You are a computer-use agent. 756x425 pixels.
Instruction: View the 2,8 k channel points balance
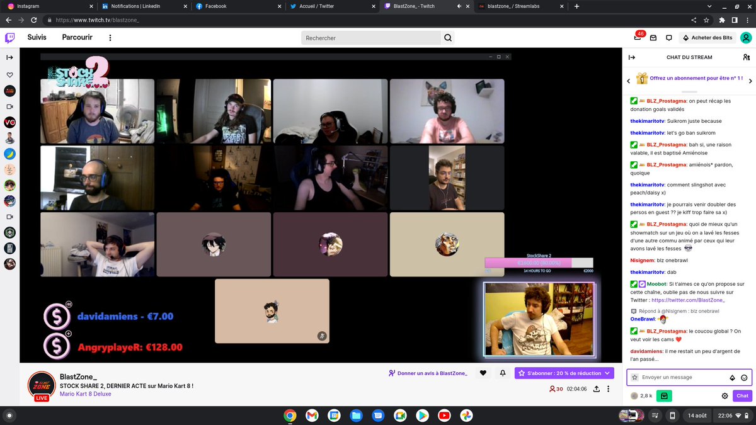(x=641, y=396)
